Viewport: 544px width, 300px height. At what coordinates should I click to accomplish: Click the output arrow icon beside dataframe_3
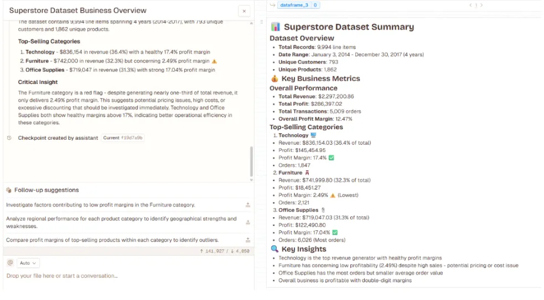coord(272,5)
